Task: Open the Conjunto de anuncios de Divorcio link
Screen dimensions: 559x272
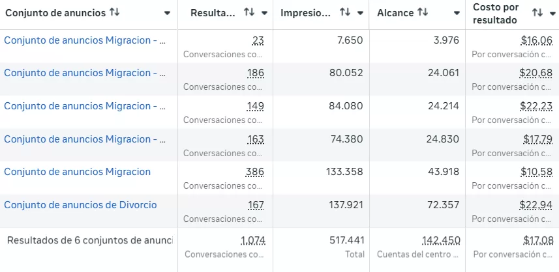Action: [x=80, y=205]
